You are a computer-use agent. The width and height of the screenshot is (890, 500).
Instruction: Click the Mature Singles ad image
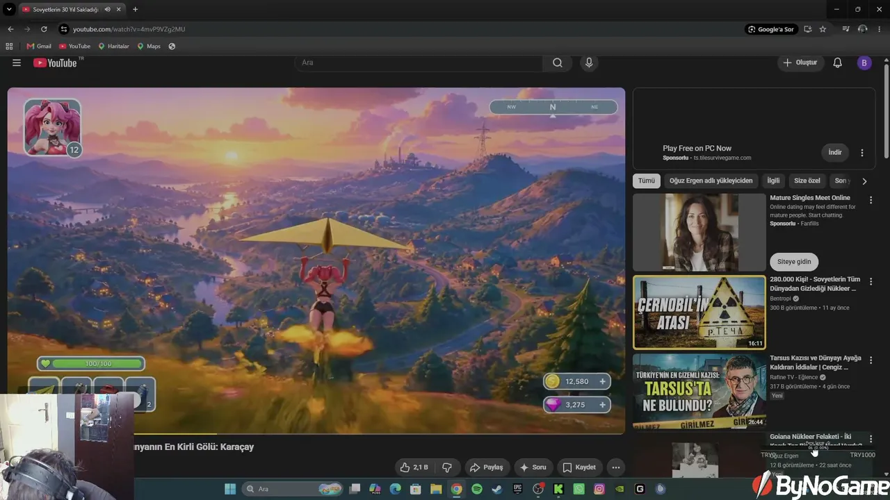point(699,233)
